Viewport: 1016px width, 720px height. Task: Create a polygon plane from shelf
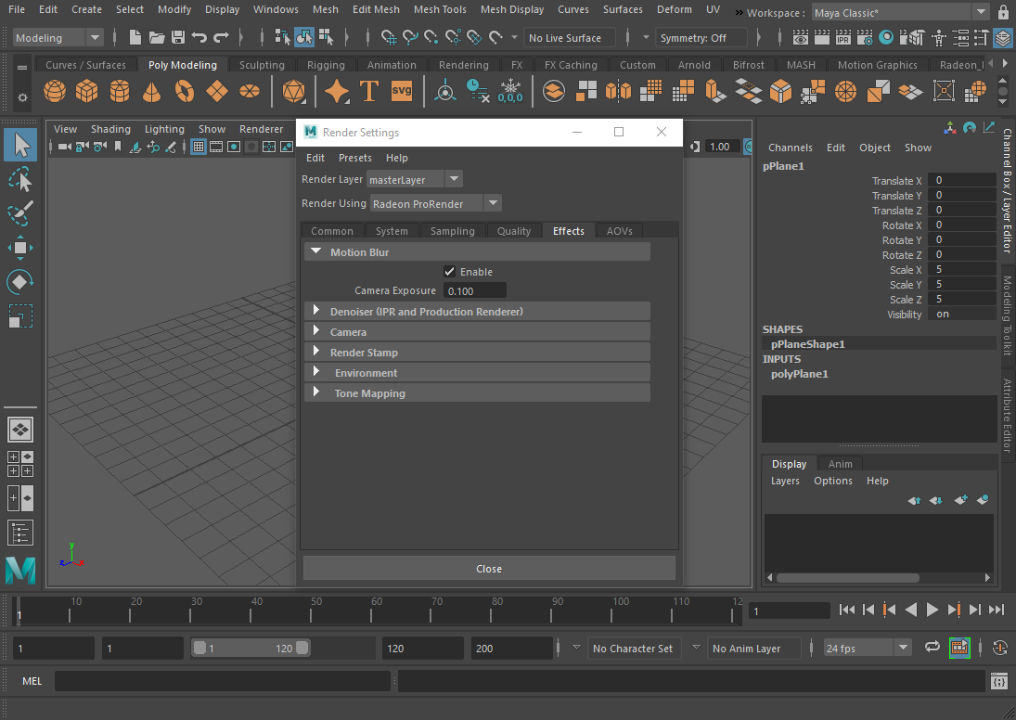click(x=216, y=91)
